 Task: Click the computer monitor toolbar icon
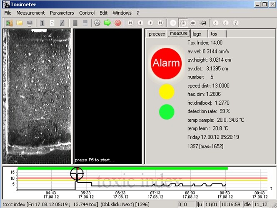[x=29, y=23]
